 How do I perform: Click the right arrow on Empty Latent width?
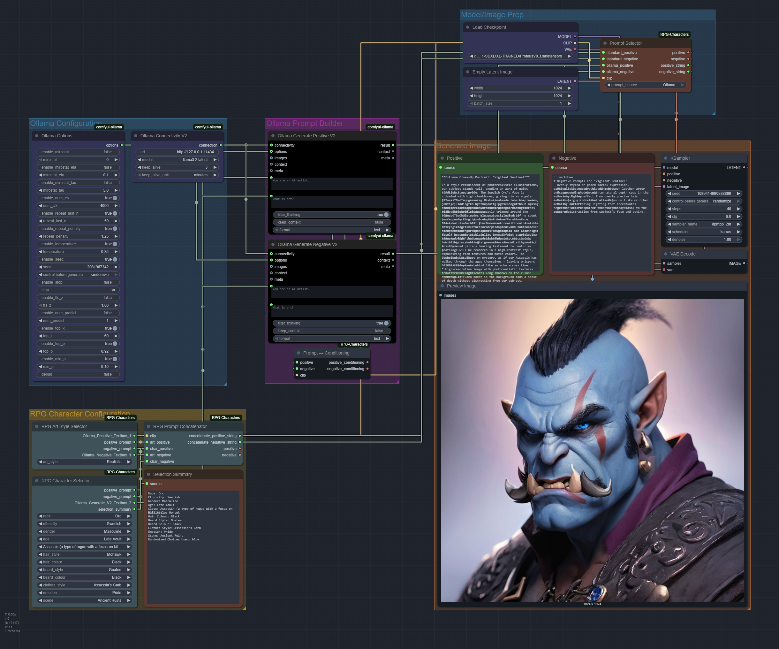570,88
